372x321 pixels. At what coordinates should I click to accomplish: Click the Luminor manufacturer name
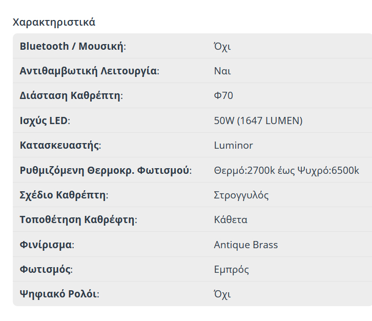[x=233, y=145]
